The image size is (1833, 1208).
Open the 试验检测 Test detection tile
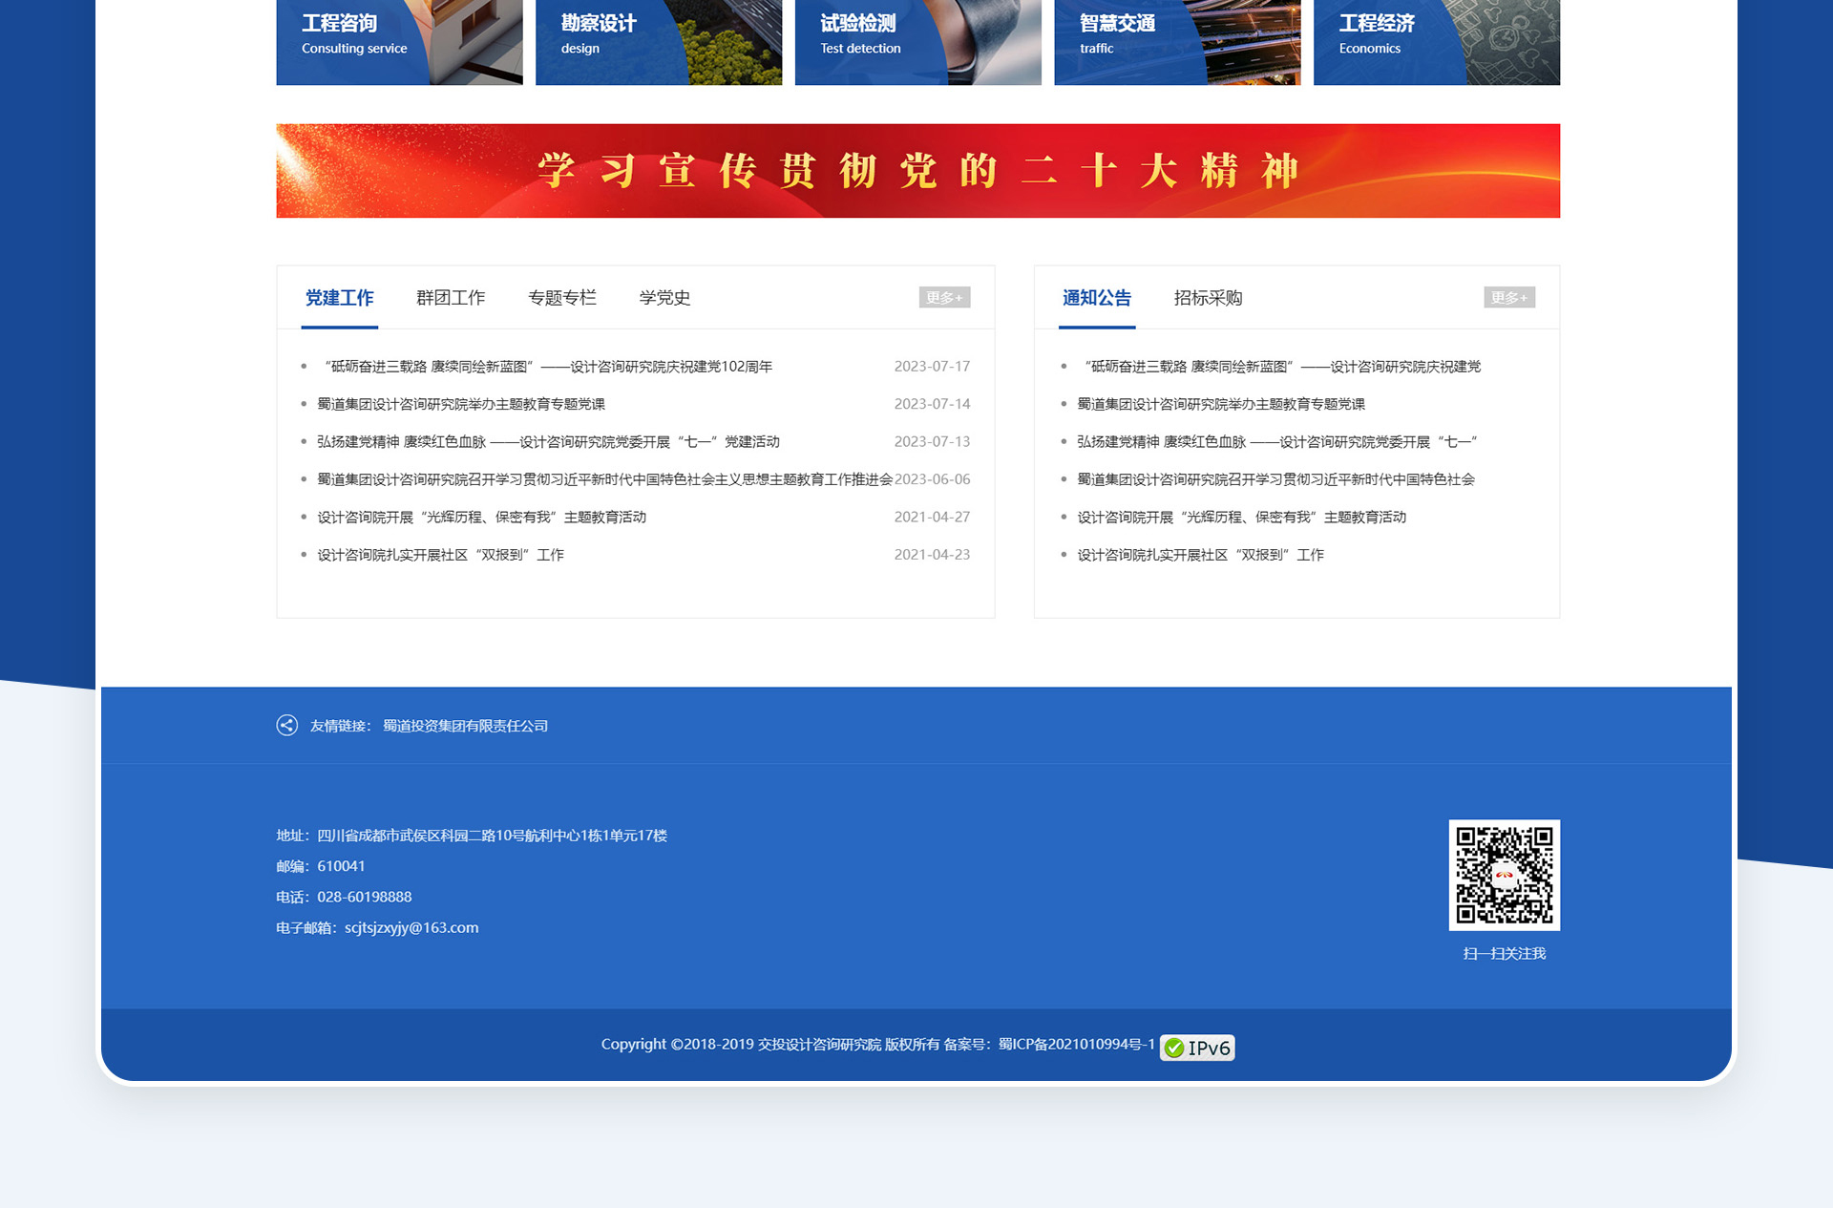[x=917, y=42]
